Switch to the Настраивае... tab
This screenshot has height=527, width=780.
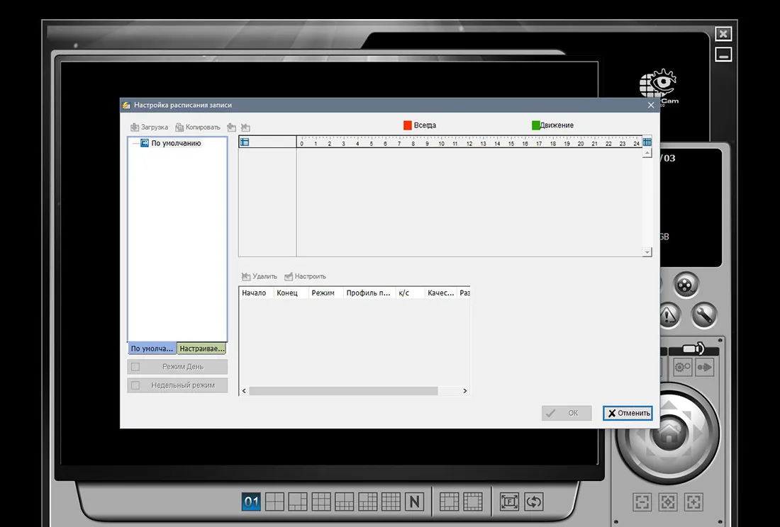click(x=201, y=348)
